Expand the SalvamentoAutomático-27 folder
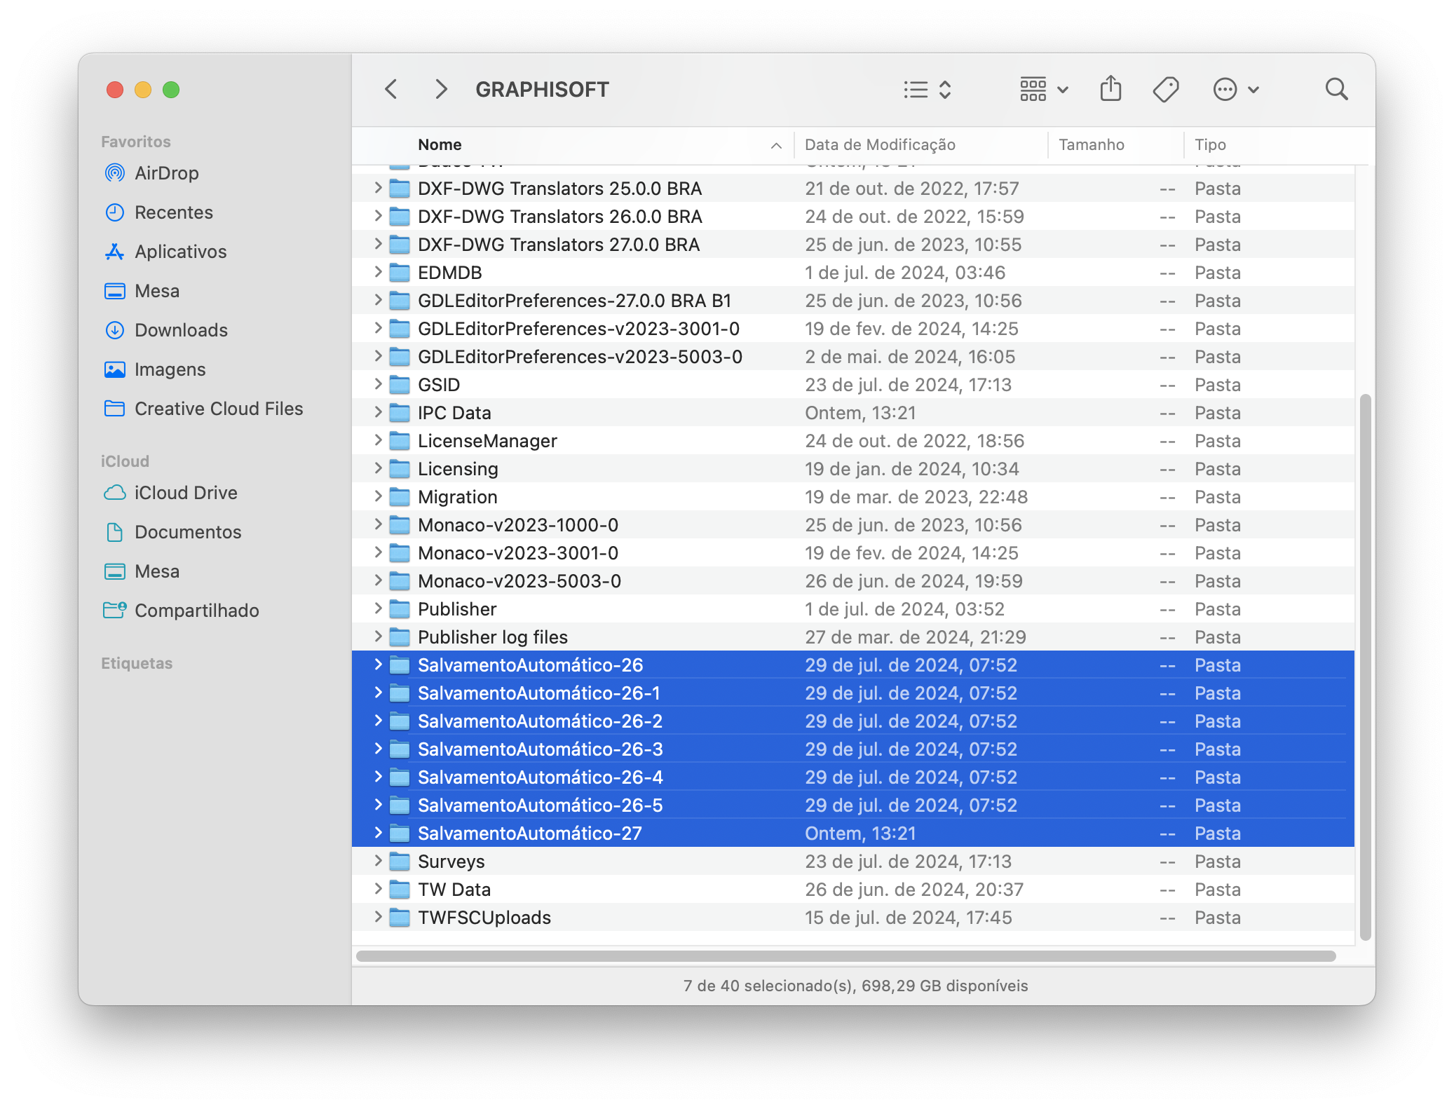 (x=379, y=833)
